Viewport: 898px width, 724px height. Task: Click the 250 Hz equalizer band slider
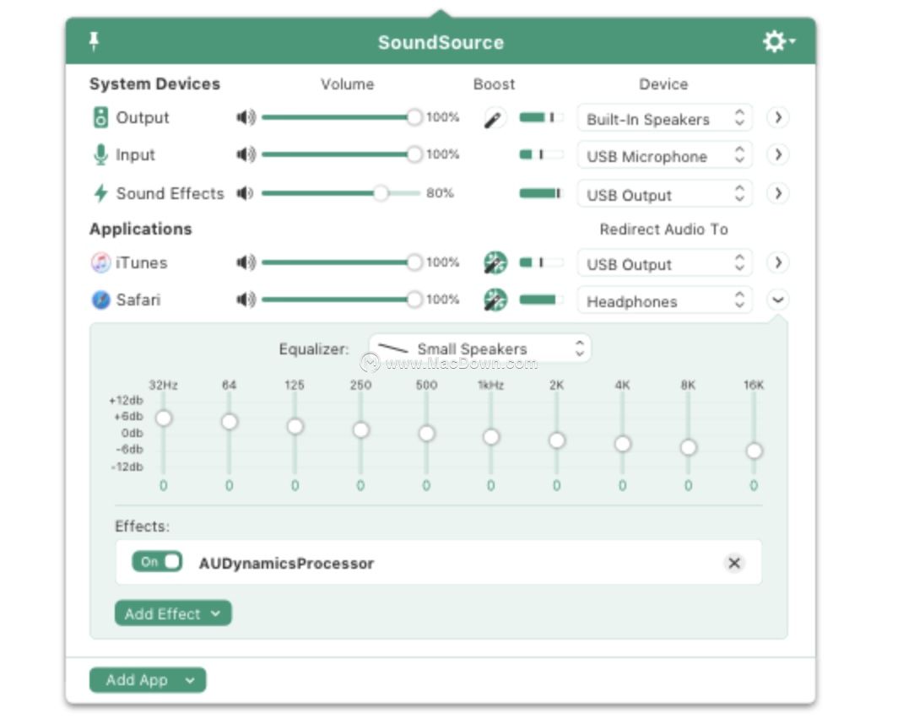[361, 433]
